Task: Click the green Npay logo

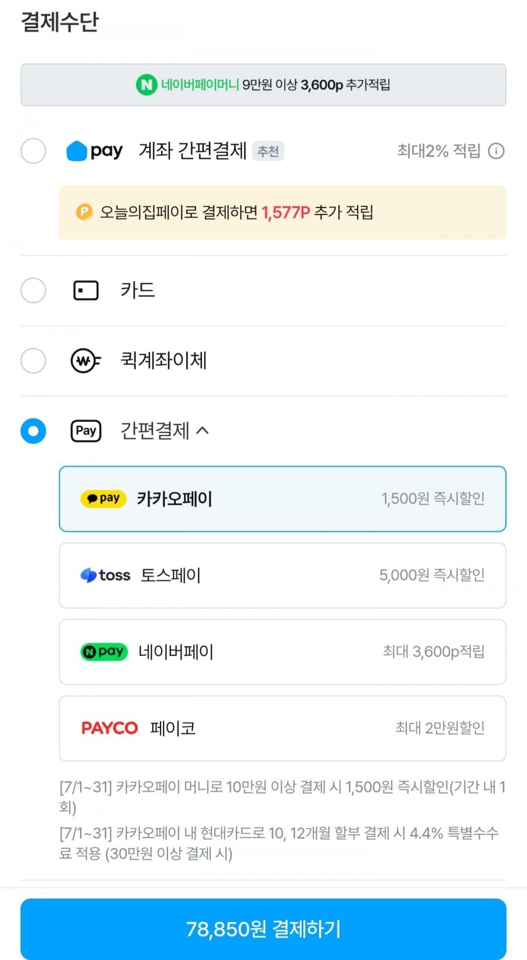Action: pyautogui.click(x=104, y=652)
